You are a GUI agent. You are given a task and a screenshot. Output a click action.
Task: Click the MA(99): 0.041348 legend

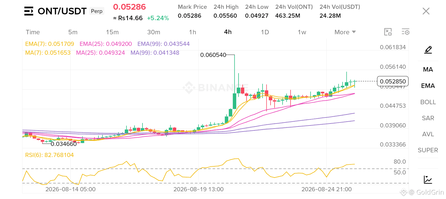155,53
